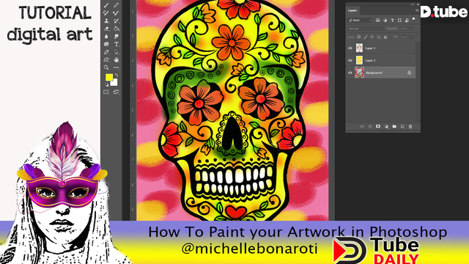The image size is (469, 264).
Task: Click the white background color swatch
Action: pyautogui.click(x=115, y=83)
